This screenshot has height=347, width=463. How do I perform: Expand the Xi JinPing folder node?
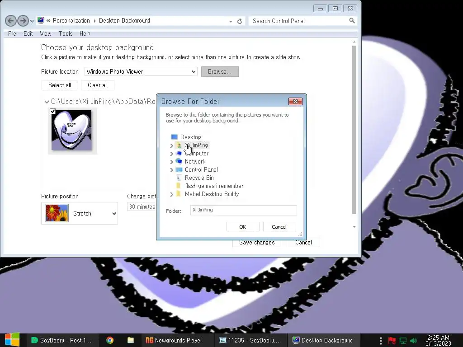171,145
